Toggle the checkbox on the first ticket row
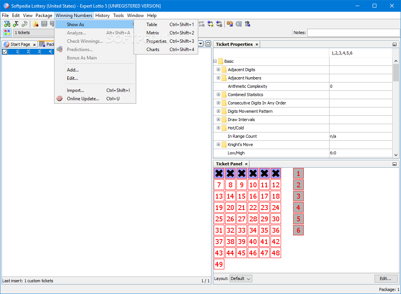The width and height of the screenshot is (401, 294). (5, 51)
